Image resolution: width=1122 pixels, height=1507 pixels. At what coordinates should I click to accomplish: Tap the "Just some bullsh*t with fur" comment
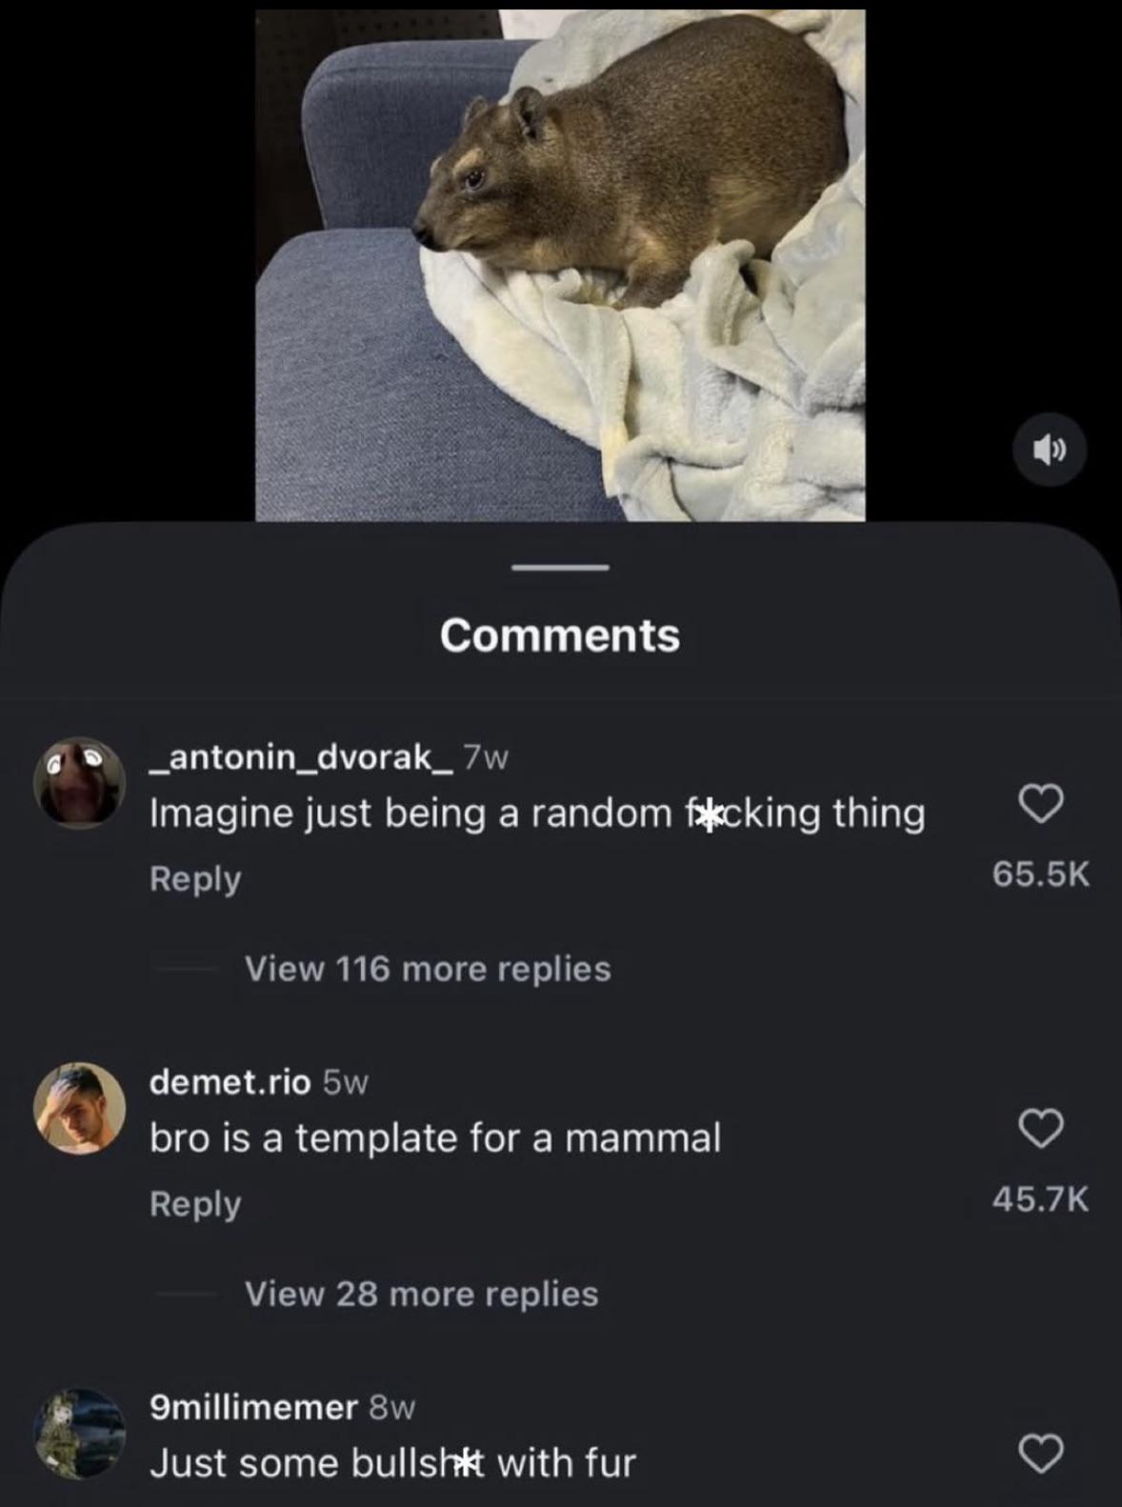tap(392, 1463)
